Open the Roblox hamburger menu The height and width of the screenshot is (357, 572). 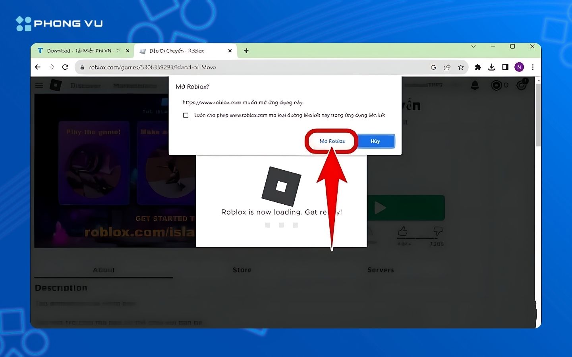coord(39,85)
